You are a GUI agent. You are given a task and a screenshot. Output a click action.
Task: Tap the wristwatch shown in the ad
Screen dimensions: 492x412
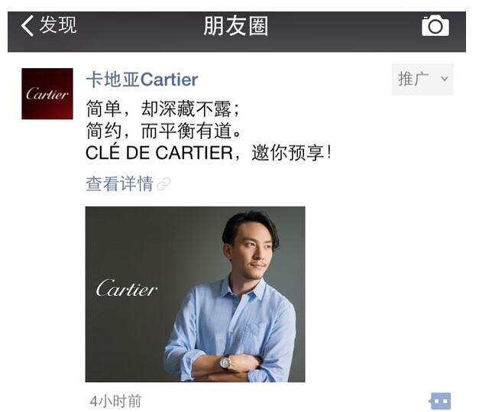tap(225, 363)
